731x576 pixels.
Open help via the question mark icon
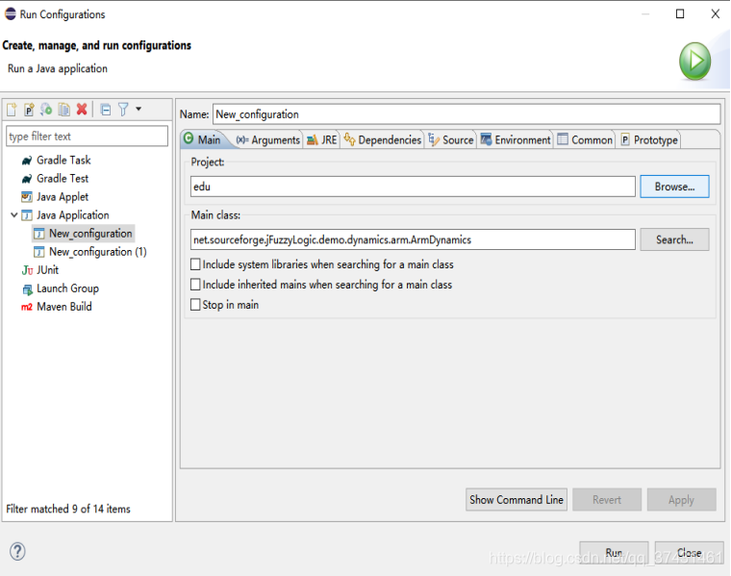pyautogui.click(x=17, y=551)
